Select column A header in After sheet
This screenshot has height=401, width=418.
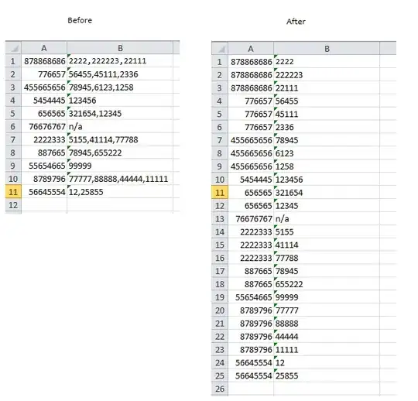[251, 49]
